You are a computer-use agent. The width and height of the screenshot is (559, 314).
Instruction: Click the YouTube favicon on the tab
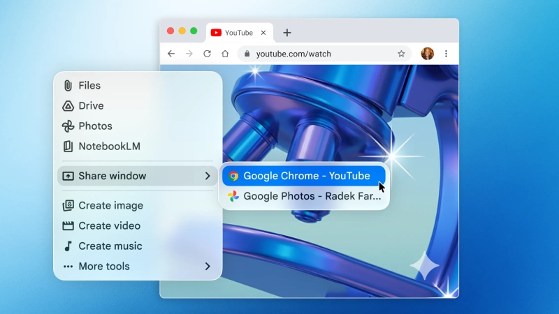[216, 33]
